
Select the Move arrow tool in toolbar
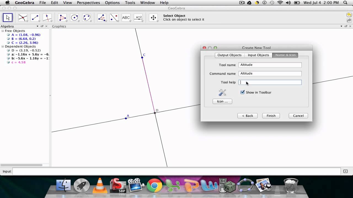[x=7, y=18]
